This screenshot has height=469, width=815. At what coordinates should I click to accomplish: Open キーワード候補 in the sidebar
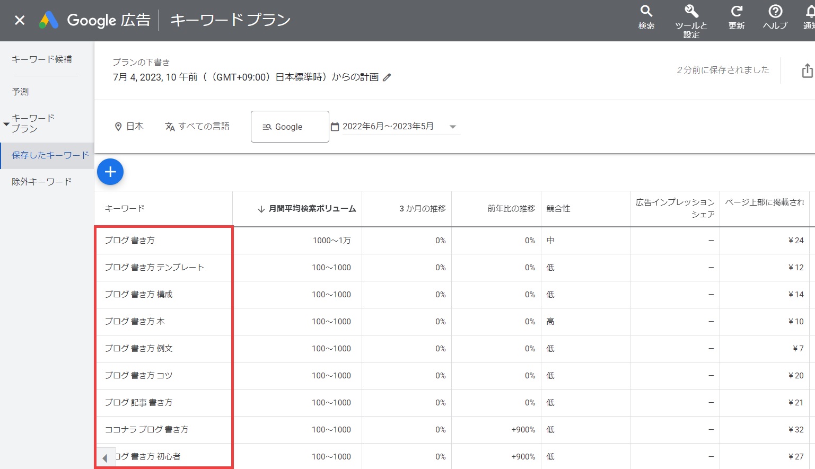pyautogui.click(x=42, y=59)
